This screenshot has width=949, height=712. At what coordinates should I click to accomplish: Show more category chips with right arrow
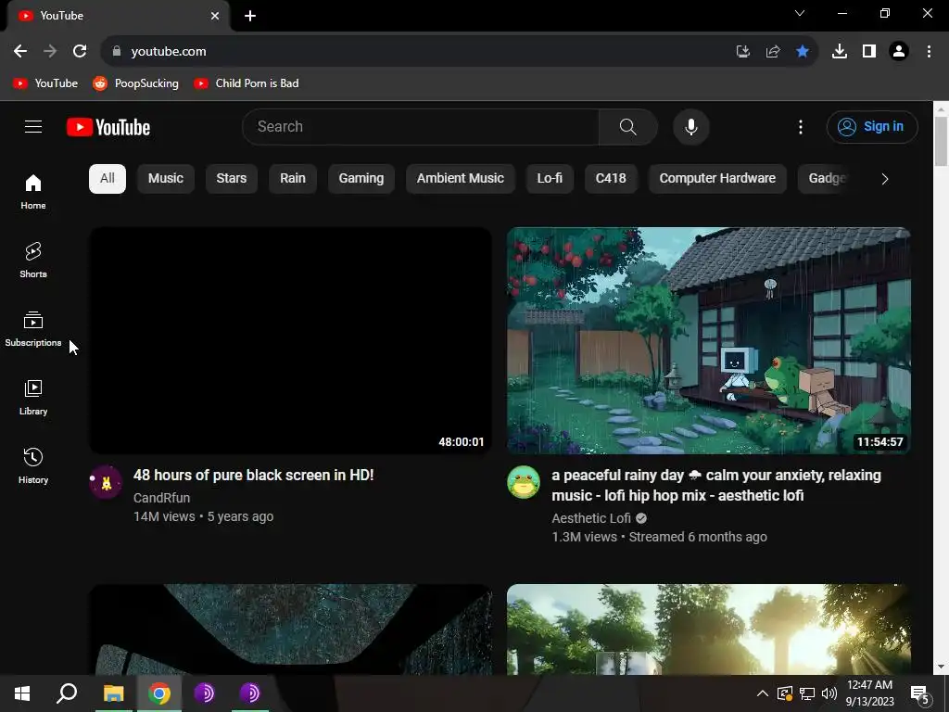[885, 179]
